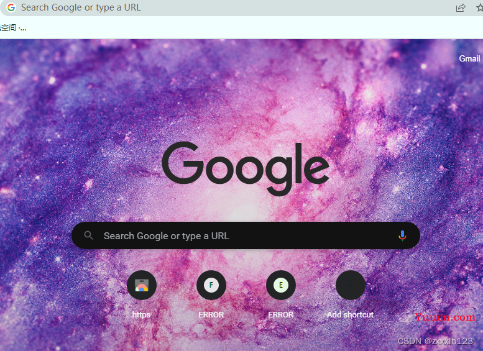Image resolution: width=483 pixels, height=351 pixels.
Task: Open the ERROR shortcut with F icon
Action: 211,294
